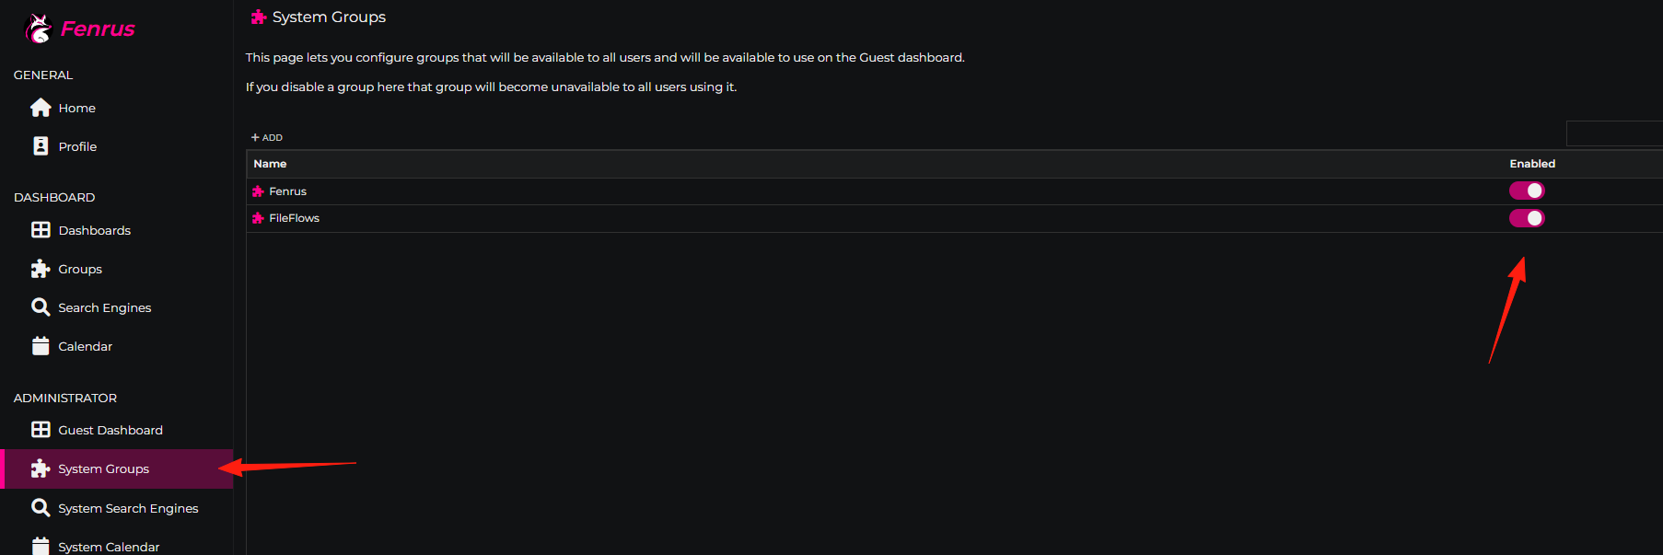Open the Fenrus group row
Viewport: 1663px width, 555px height.
(954, 191)
